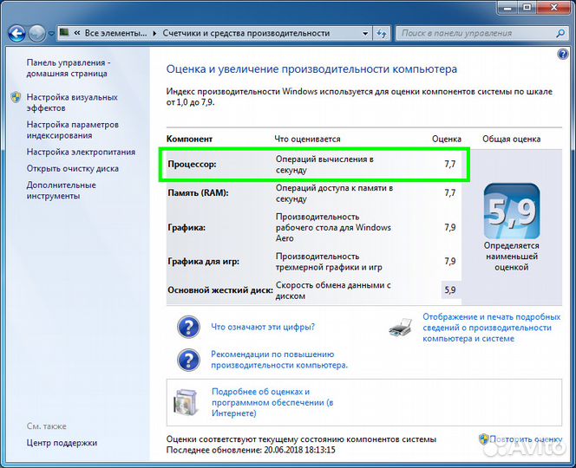Screen dimensions: 576x468
Task: Open recent pages dropdown beside Forward arrow
Action: click(51, 34)
